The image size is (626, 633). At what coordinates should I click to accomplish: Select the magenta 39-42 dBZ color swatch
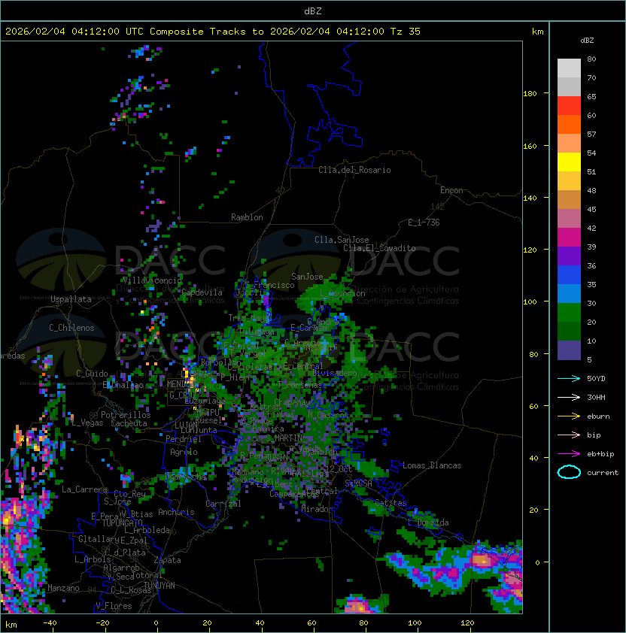[569, 238]
